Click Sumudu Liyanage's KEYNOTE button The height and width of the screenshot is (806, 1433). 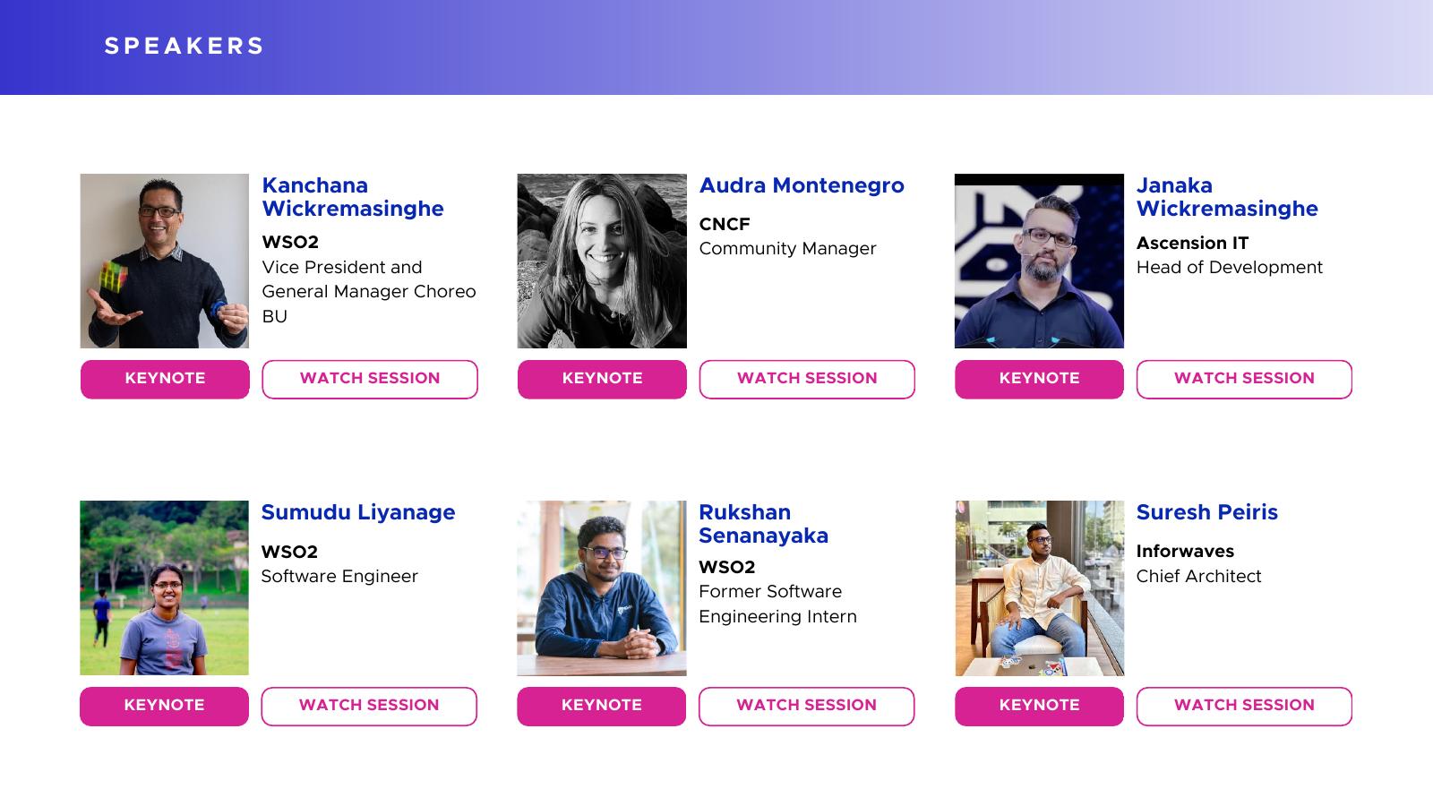[164, 706]
